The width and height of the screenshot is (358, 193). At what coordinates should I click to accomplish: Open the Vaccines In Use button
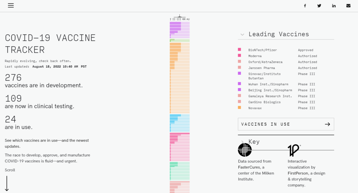coord(286,124)
